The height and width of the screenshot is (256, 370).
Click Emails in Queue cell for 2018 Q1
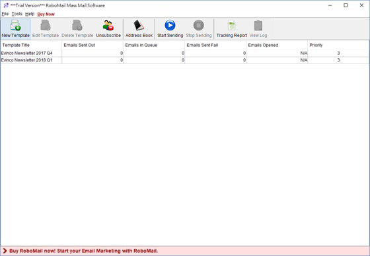click(154, 60)
